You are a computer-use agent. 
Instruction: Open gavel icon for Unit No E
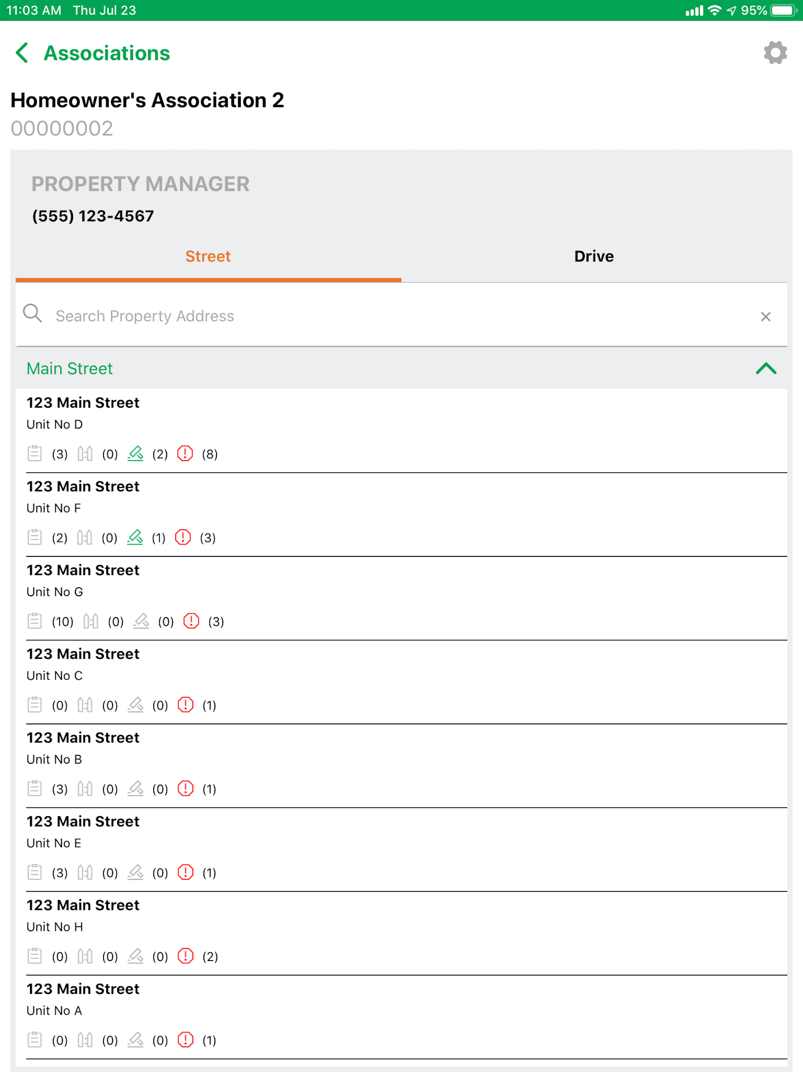[x=135, y=872]
